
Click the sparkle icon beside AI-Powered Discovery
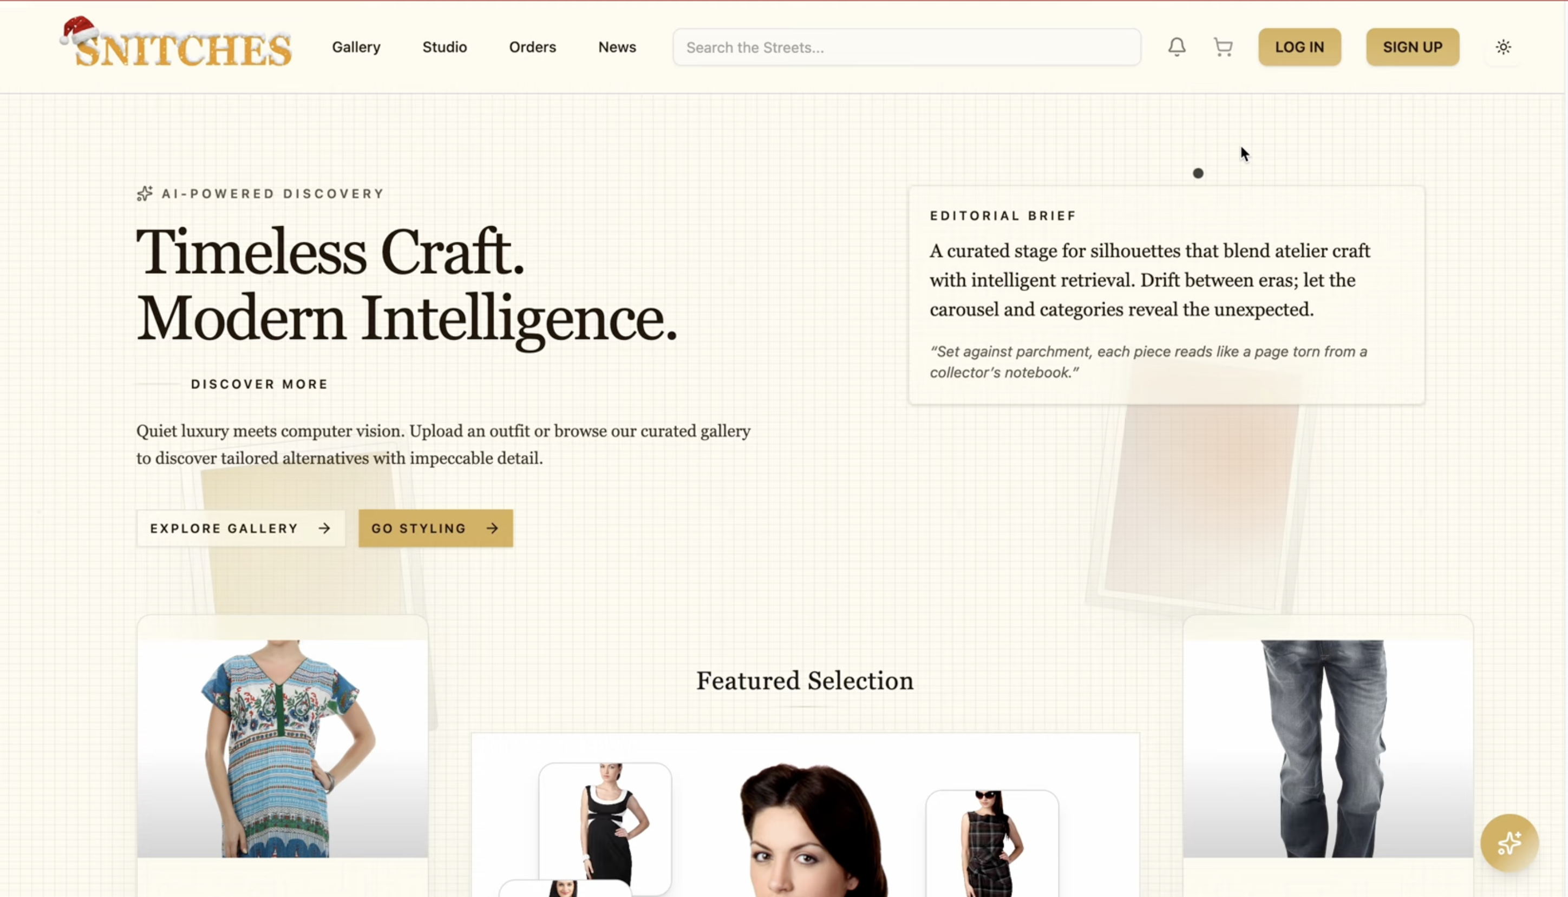coord(144,194)
